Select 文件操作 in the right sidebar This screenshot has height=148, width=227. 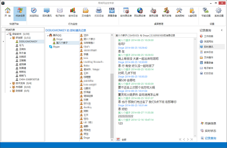208,57
